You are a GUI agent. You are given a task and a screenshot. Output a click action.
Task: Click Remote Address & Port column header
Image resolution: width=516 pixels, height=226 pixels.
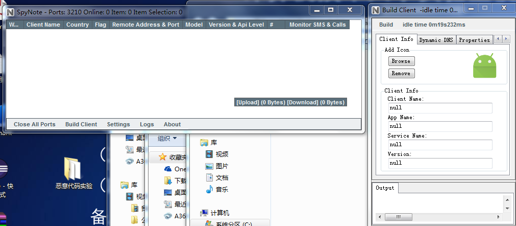tap(146, 25)
